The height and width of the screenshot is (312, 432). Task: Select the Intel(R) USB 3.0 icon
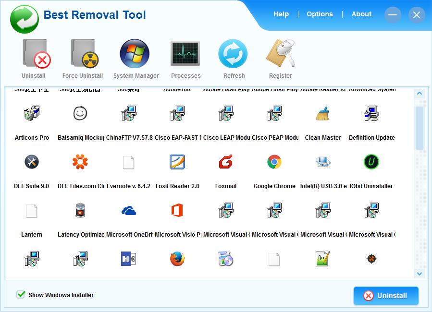pos(322,162)
